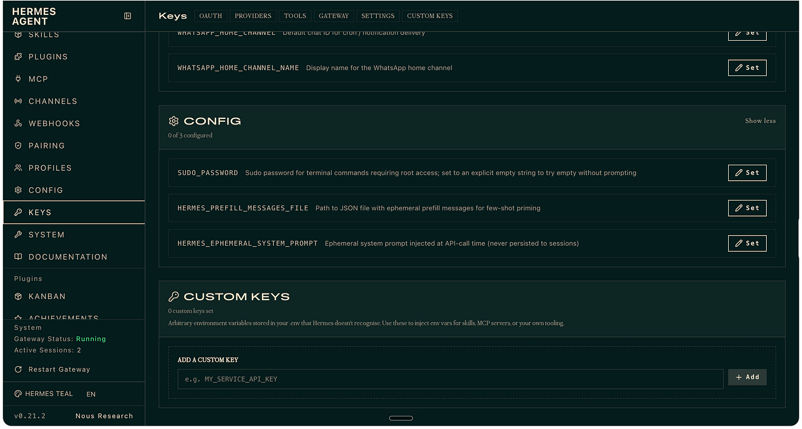The image size is (802, 429).
Task: Click the SUDO_PASSWORD key name
Action: [208, 173]
